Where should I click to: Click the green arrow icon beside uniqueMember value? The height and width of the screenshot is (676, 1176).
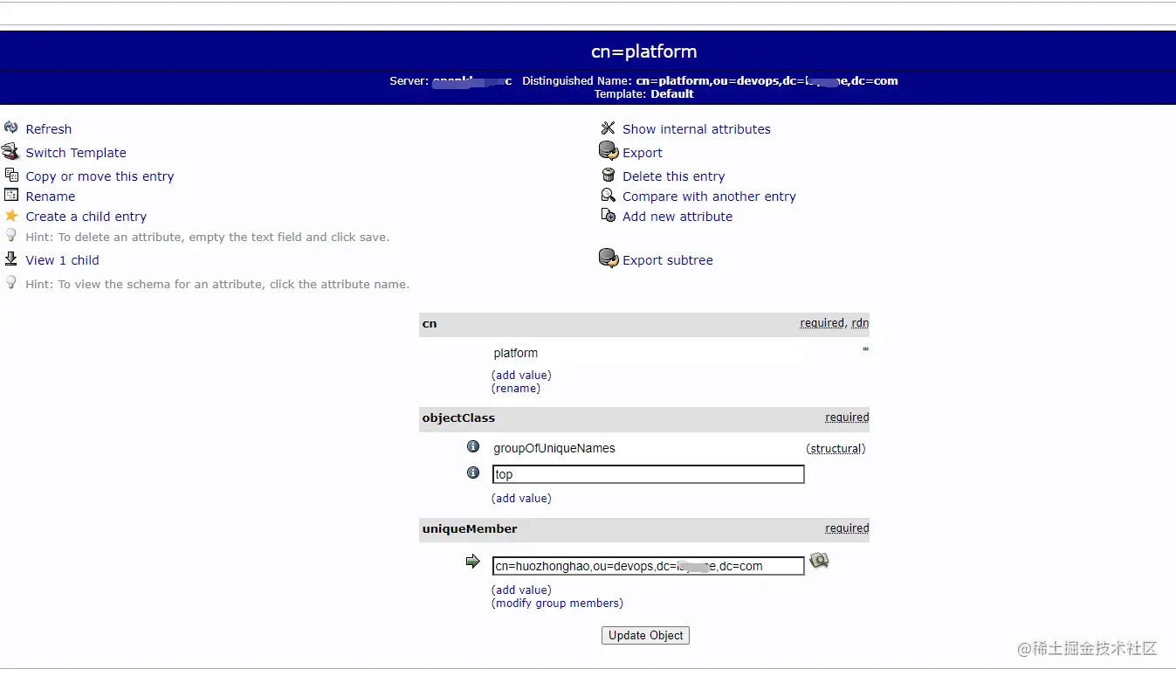473,561
